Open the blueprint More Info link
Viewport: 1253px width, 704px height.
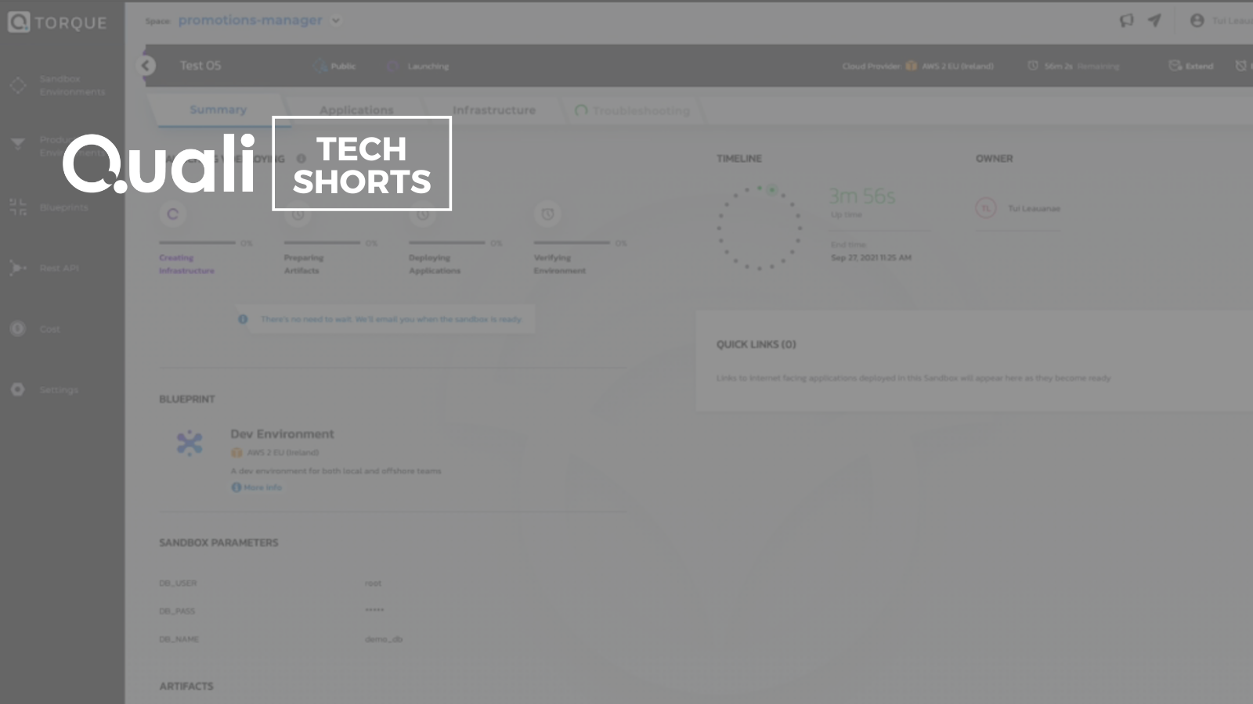[262, 487]
